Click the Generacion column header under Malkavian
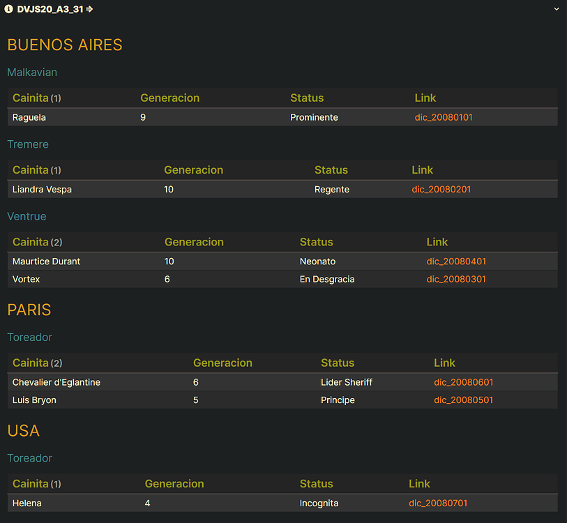This screenshot has height=523, width=567. click(x=169, y=98)
